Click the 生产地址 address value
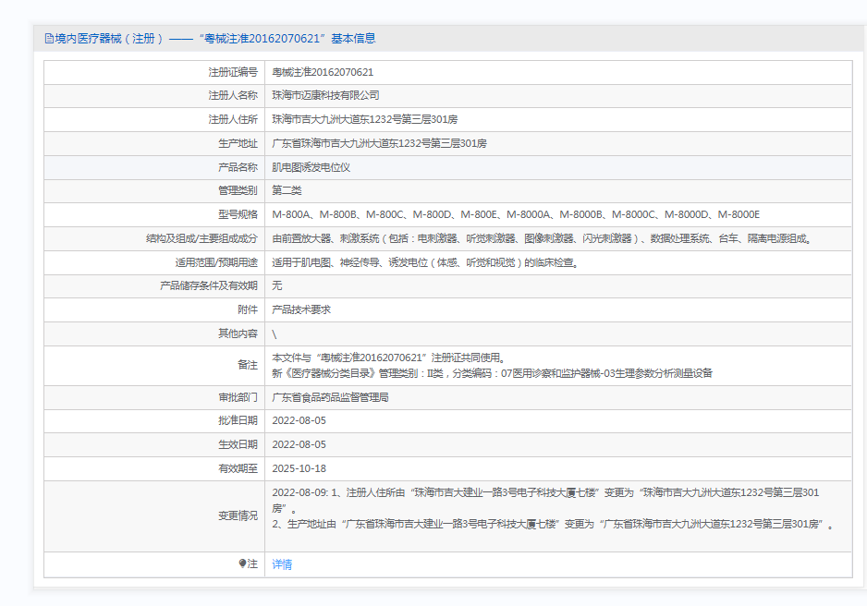Viewport: 867px width, 606px height. tap(379, 143)
